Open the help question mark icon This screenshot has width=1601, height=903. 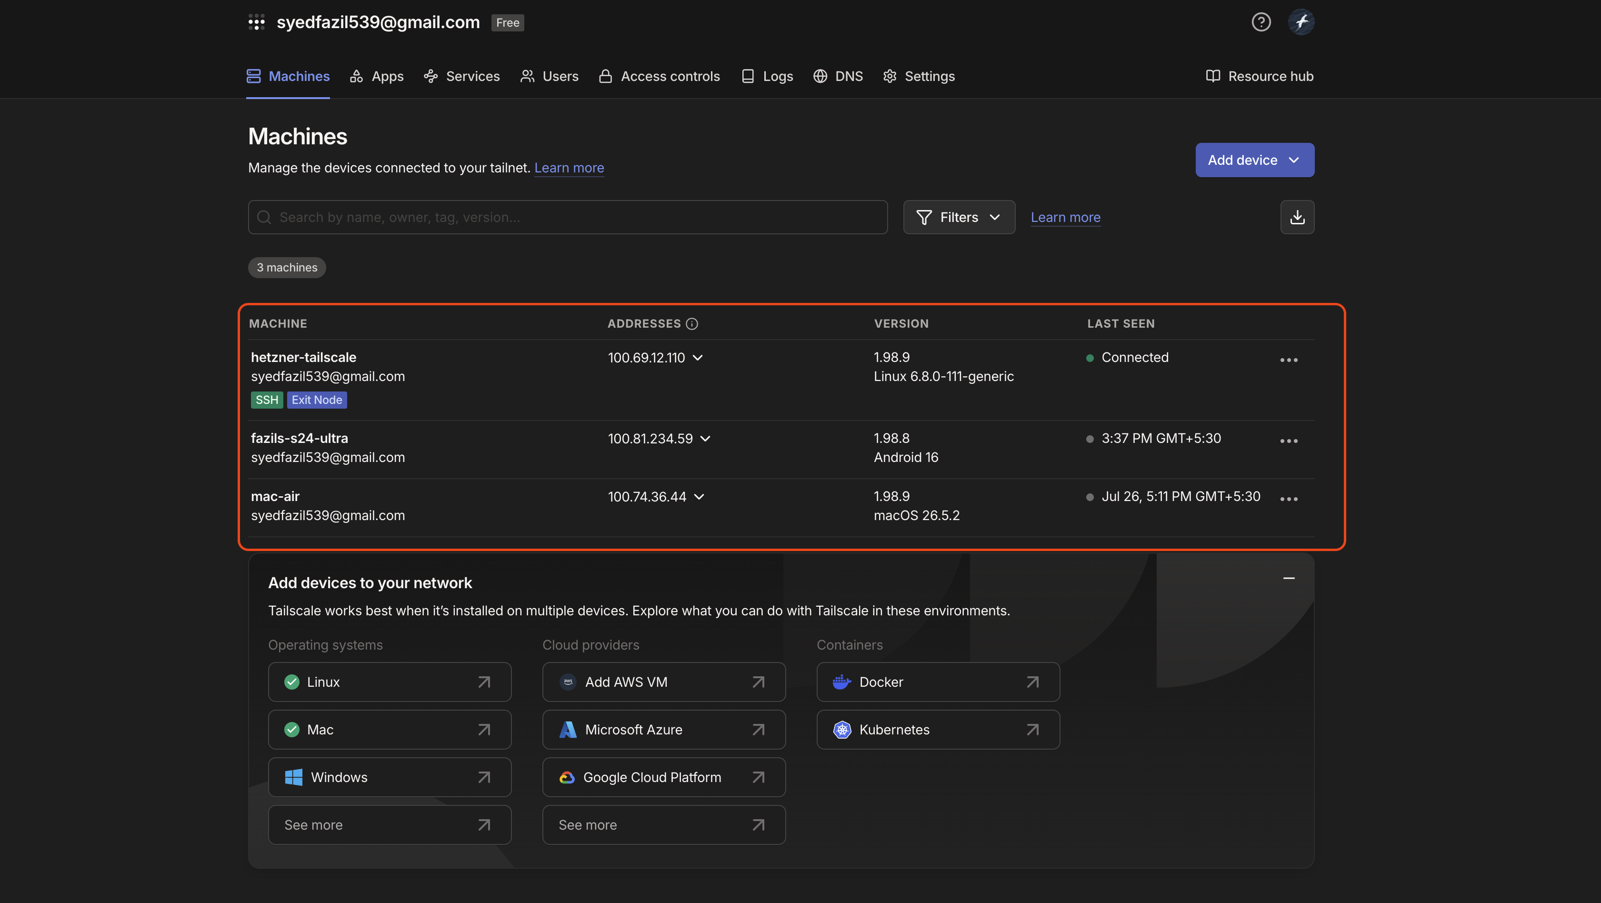(1261, 22)
